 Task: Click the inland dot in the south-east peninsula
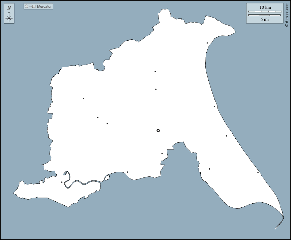pos(209,169)
